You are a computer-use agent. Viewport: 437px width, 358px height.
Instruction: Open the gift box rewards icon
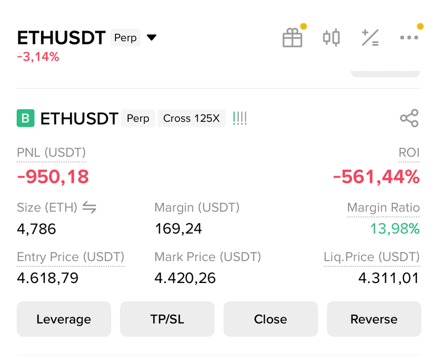tap(293, 37)
